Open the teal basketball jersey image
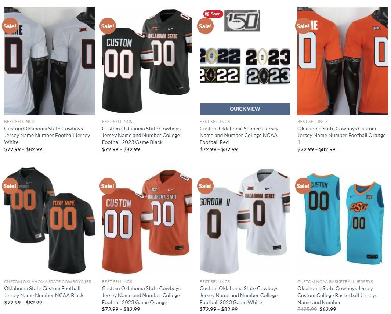The width and height of the screenshot is (391, 314). click(343, 221)
